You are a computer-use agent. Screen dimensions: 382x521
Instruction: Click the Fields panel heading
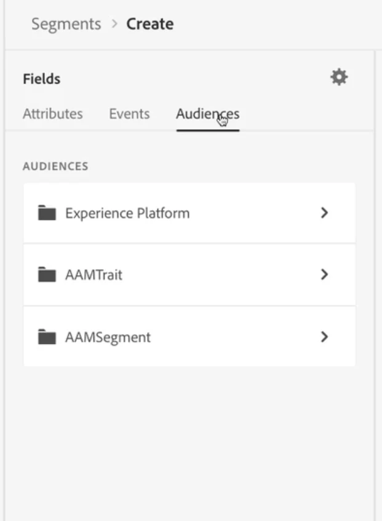click(x=41, y=79)
